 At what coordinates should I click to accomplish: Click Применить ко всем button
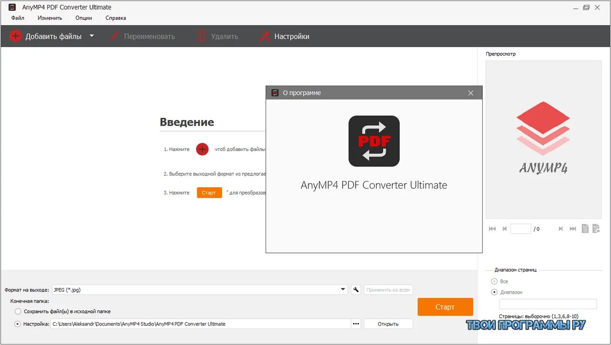click(x=389, y=290)
